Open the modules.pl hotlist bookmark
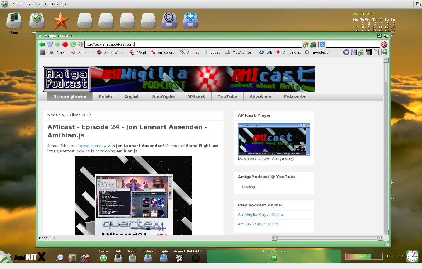 click(317, 53)
